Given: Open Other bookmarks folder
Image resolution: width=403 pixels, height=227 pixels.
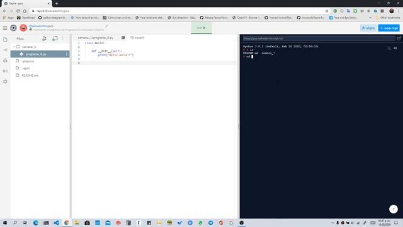Looking at the screenshot, I should coord(388,18).
